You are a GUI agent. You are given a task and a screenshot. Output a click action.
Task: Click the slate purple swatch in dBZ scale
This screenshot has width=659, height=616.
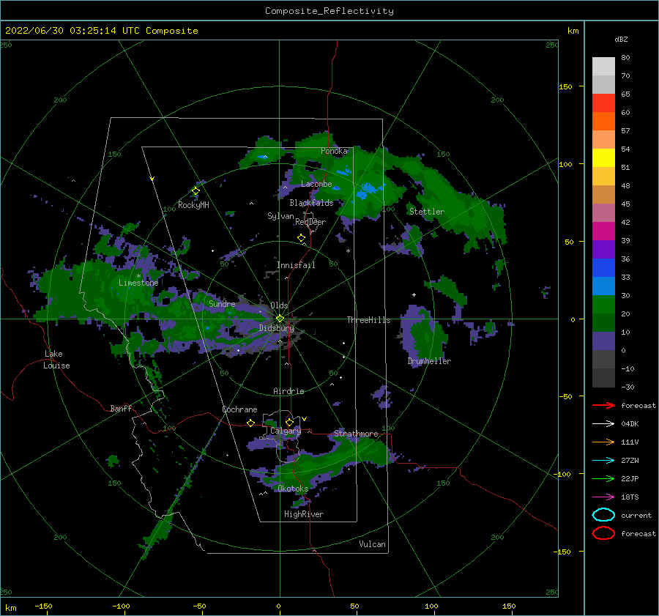click(x=603, y=341)
